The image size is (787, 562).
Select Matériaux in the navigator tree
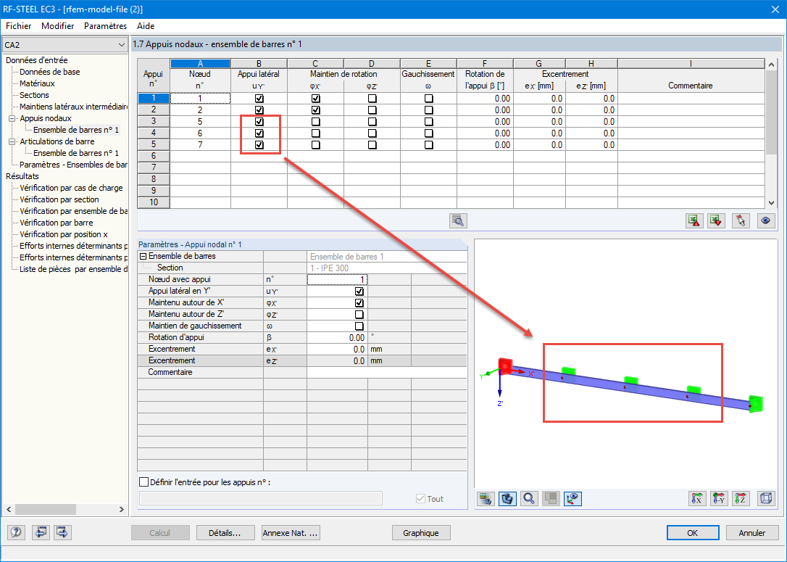(x=37, y=83)
